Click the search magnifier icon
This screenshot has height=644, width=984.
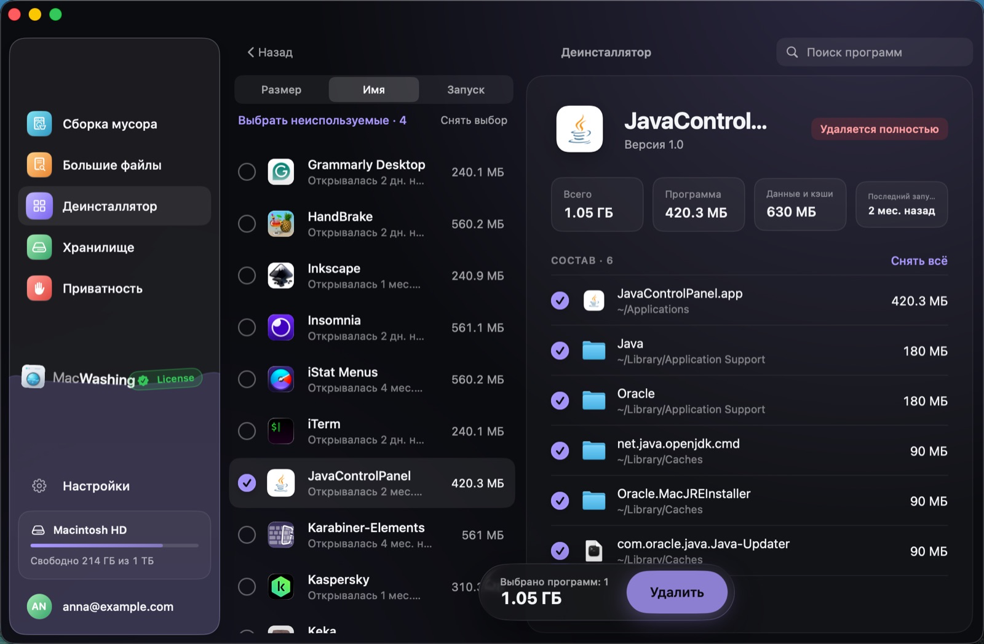coord(792,52)
